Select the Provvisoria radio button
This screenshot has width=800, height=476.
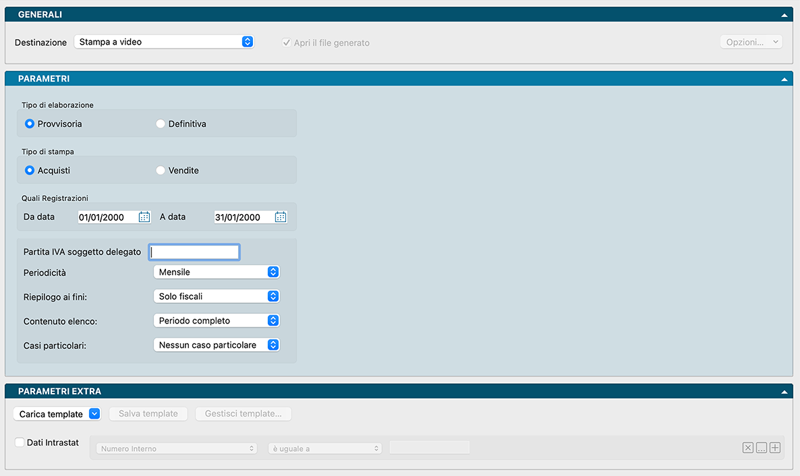pos(30,124)
